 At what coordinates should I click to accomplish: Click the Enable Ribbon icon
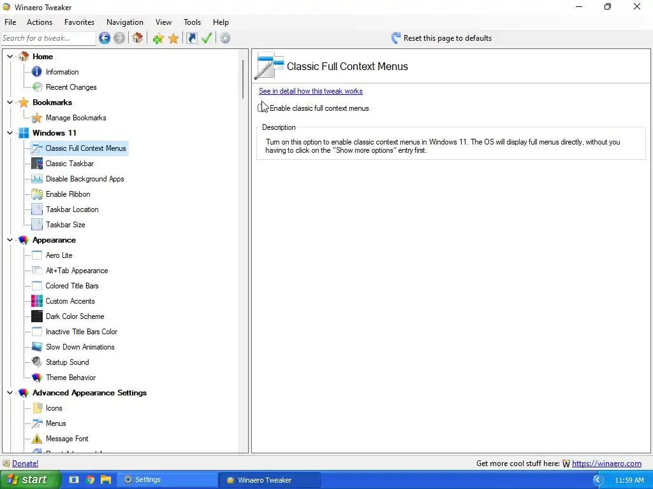pyautogui.click(x=37, y=194)
